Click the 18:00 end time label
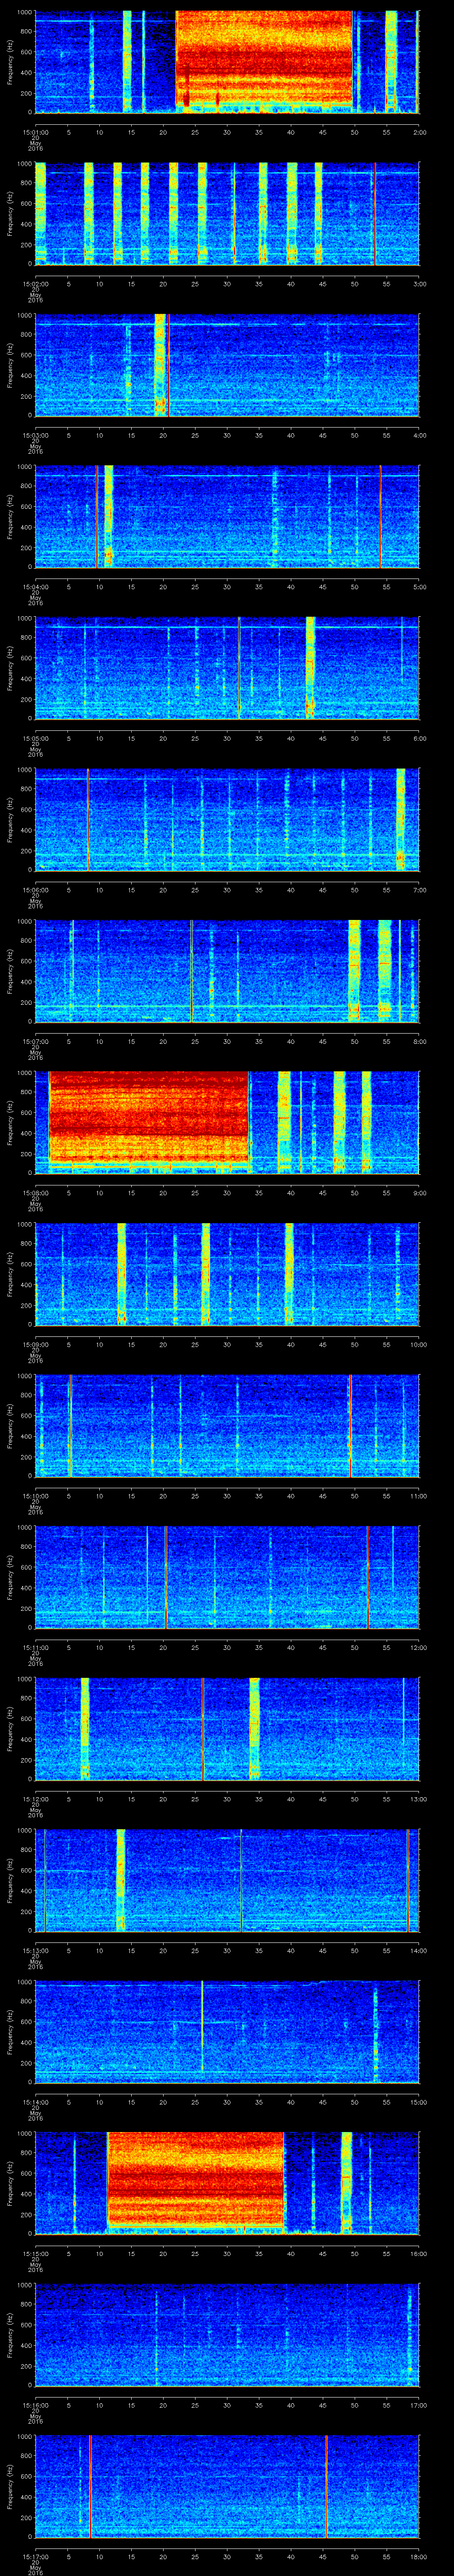454x2576 pixels. 418,2555
